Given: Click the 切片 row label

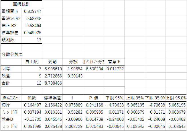Looking at the screenshot, I should tap(11, 105).
